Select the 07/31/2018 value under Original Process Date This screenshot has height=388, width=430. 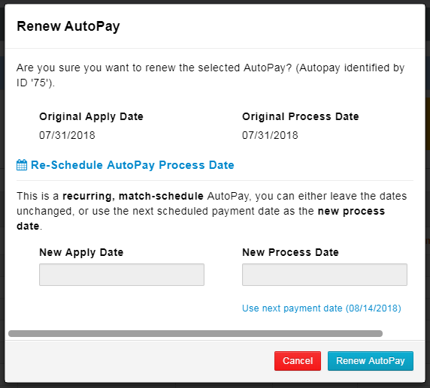270,135
